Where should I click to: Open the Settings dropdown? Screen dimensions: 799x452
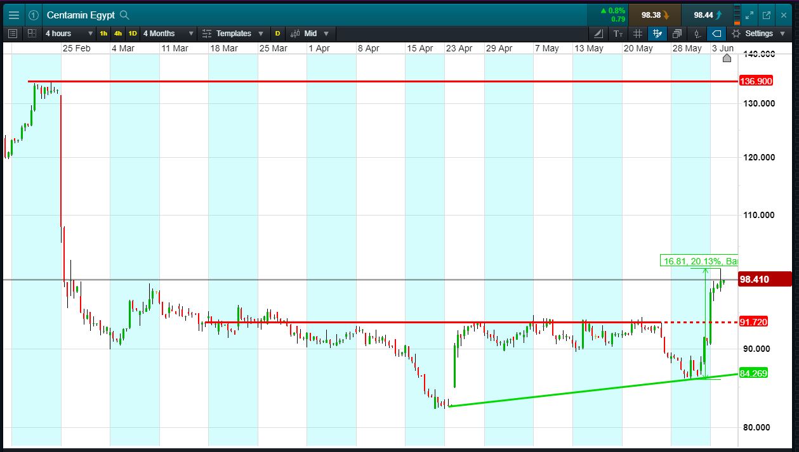[x=759, y=34]
